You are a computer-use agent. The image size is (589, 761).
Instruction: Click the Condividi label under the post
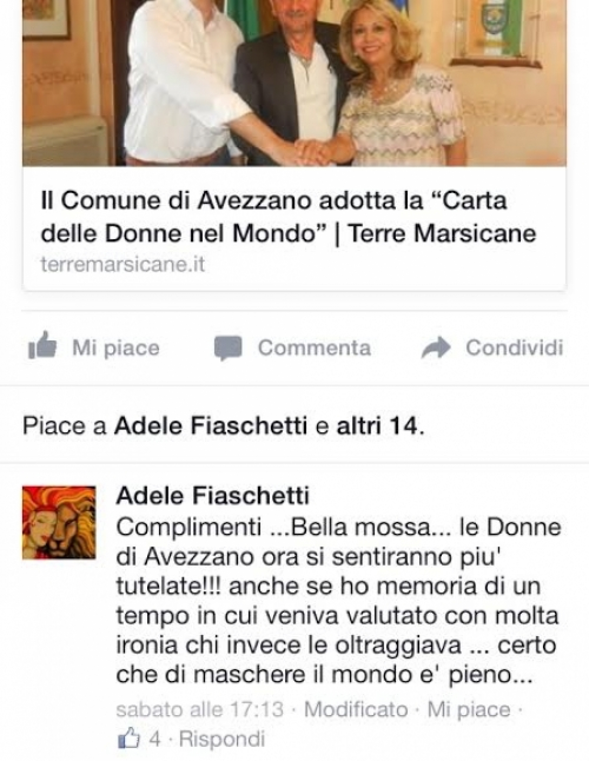tap(514, 347)
